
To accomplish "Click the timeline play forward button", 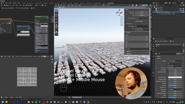I will click(x=78, y=97).
